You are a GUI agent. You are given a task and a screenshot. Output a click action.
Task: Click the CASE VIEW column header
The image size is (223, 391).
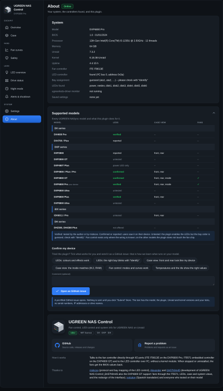pyautogui.click(x=160, y=123)
